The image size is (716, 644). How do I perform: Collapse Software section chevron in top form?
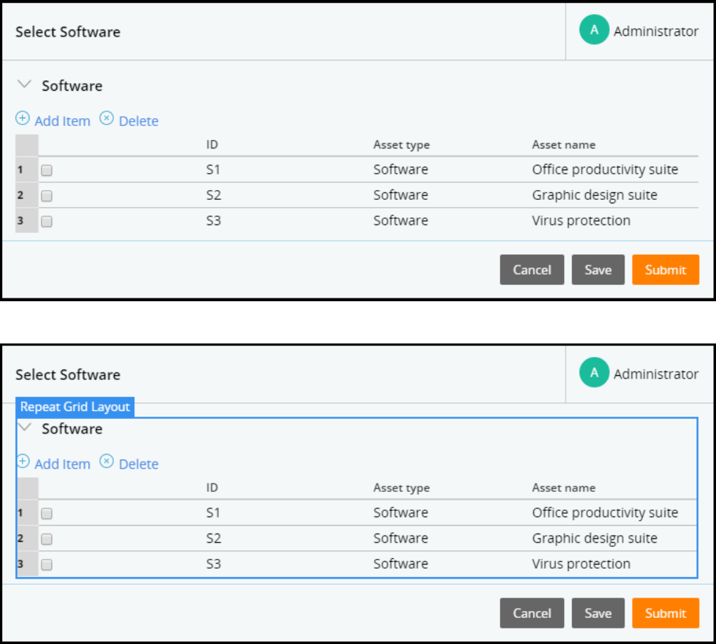pos(25,84)
